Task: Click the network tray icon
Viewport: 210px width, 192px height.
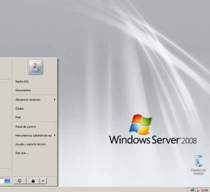Action: [x=193, y=190]
